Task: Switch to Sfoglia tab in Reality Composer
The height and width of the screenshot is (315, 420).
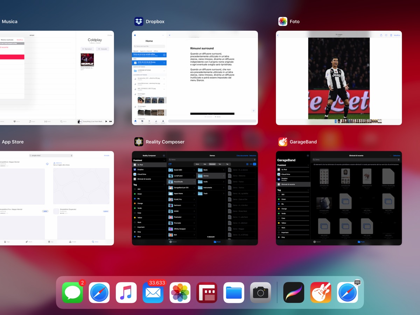Action: pos(217,241)
